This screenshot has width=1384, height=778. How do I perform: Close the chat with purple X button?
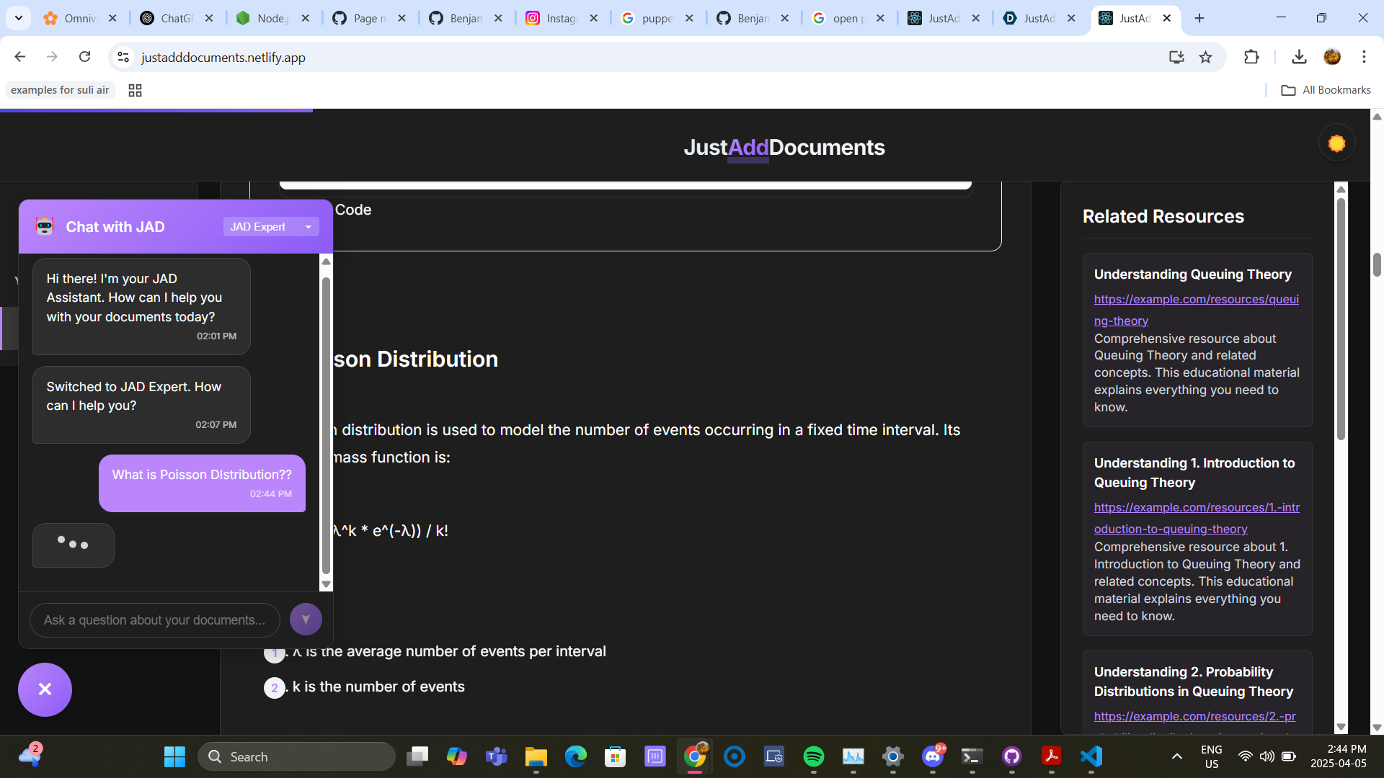pyautogui.click(x=45, y=689)
